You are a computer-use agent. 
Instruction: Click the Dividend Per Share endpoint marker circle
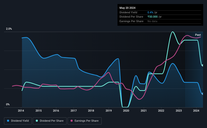coord(203,65)
